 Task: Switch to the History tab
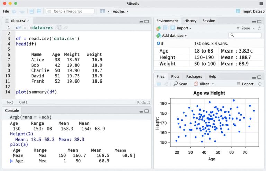click(x=190, y=21)
